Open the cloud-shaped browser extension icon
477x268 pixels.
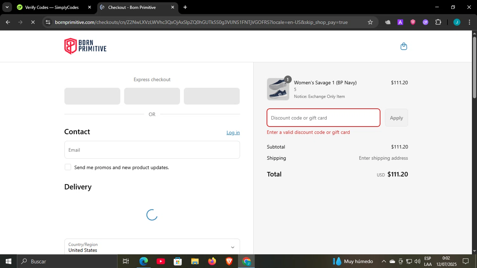tap(388, 22)
